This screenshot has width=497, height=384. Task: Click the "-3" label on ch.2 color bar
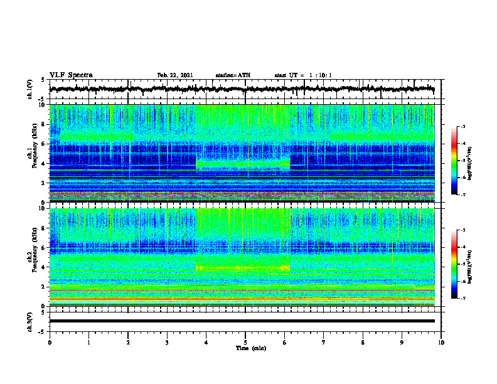[x=463, y=230]
